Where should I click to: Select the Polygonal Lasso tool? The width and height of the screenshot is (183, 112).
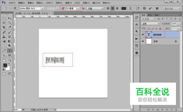[4, 23]
